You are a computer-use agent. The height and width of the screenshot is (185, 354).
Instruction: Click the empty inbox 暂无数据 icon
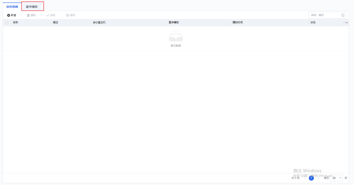(x=176, y=36)
